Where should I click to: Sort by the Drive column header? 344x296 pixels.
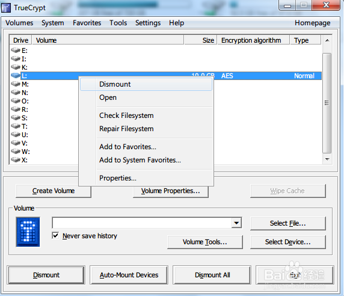[21, 40]
